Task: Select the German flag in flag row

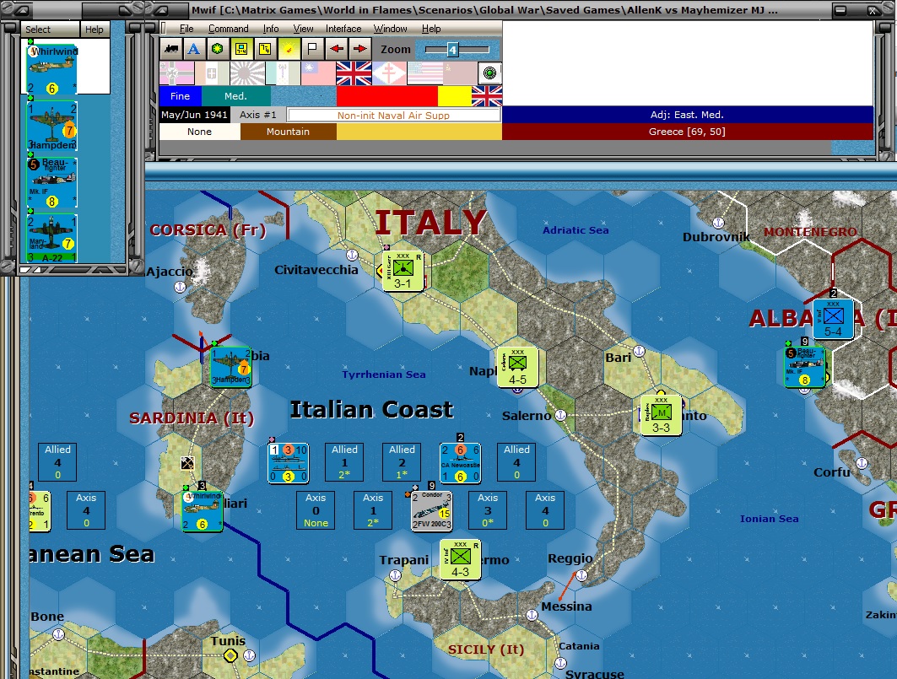Action: 176,73
